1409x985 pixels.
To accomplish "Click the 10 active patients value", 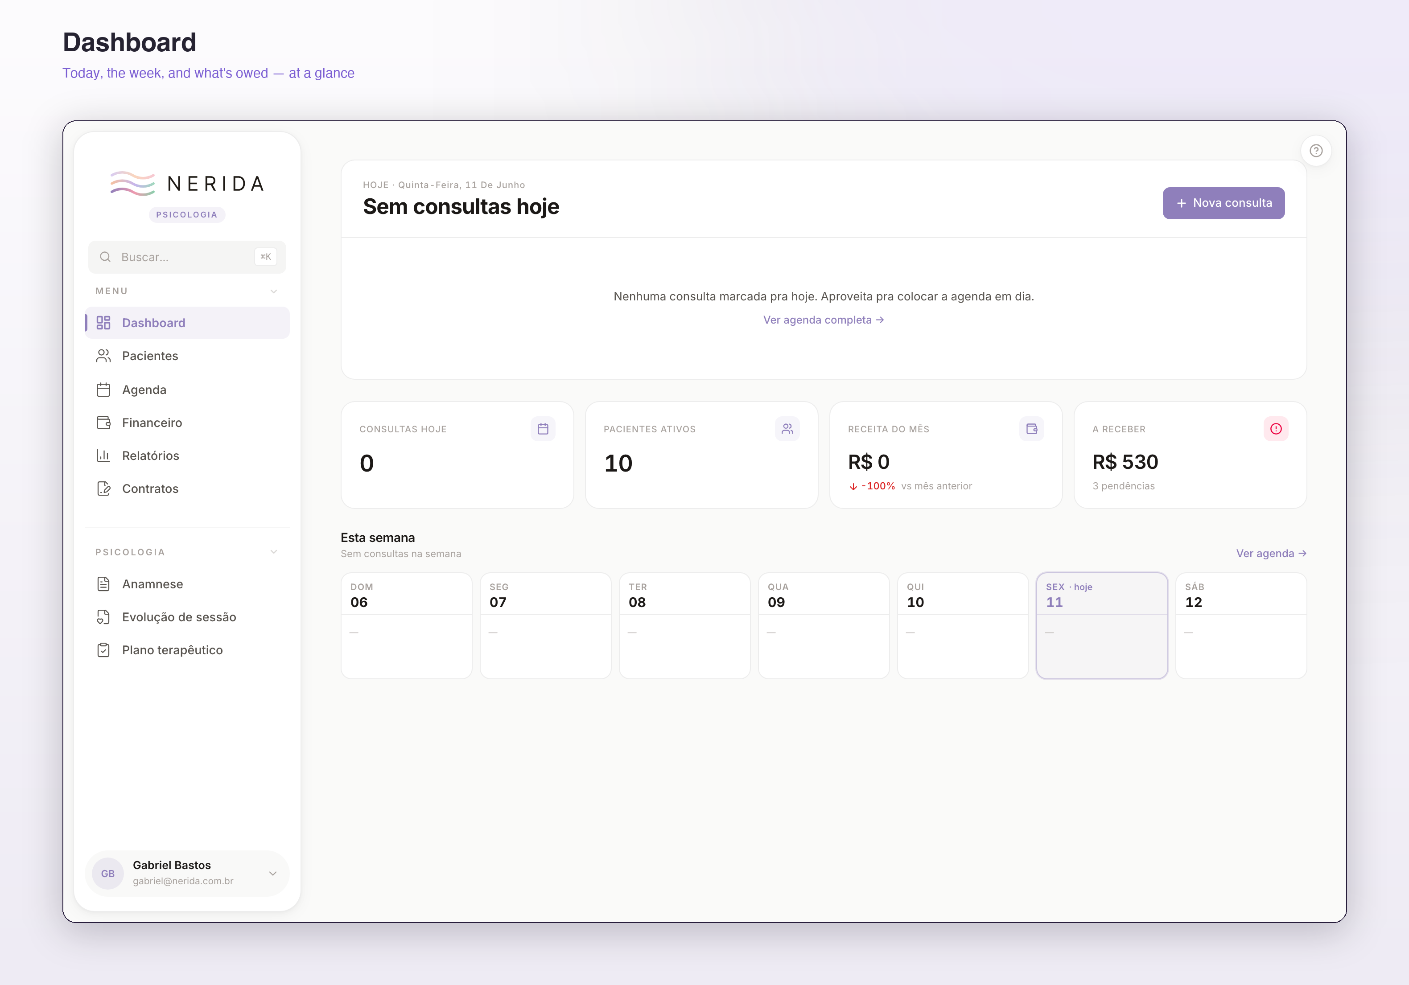I will pyautogui.click(x=618, y=463).
